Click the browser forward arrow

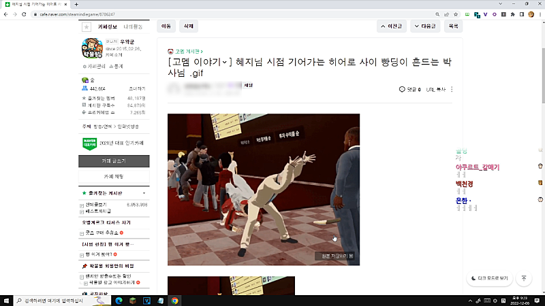(x=15, y=14)
